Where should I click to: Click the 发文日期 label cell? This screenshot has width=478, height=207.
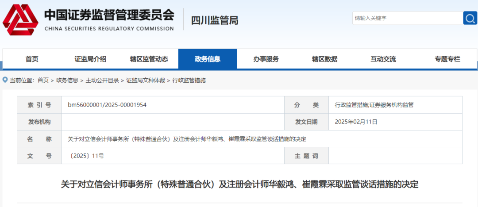click(306, 122)
